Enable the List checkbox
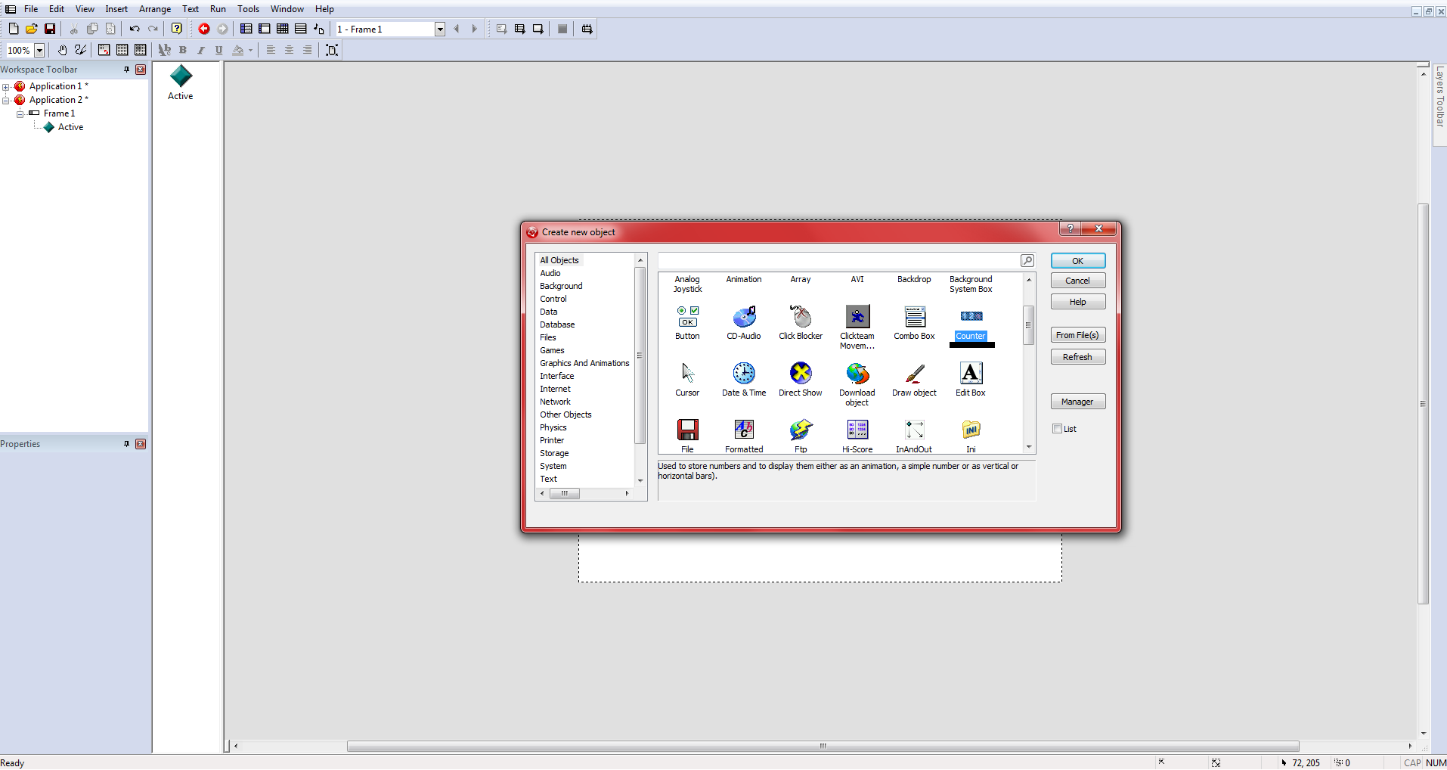1447x770 pixels. point(1058,429)
